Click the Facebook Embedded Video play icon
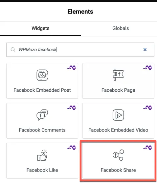The height and width of the screenshot is (186, 157). tap(118, 115)
